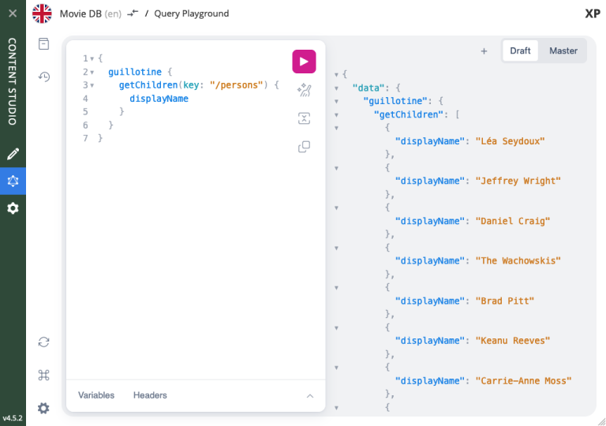Switch project via the arrows icon by Movie DB

coord(133,13)
